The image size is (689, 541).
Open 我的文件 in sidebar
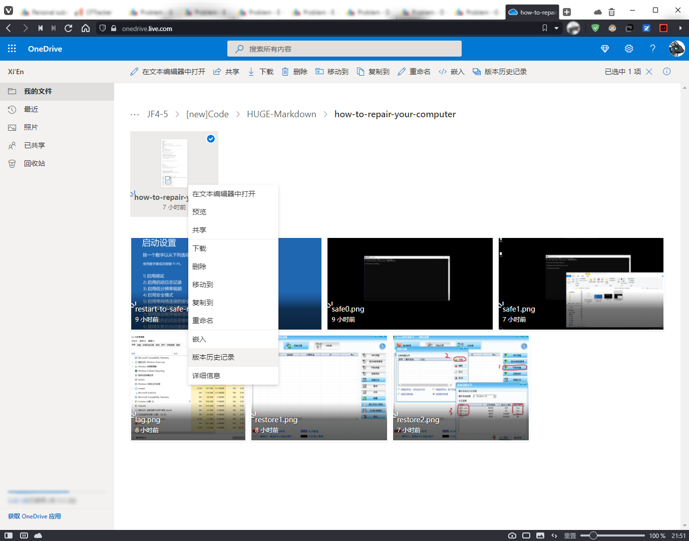click(x=57, y=91)
